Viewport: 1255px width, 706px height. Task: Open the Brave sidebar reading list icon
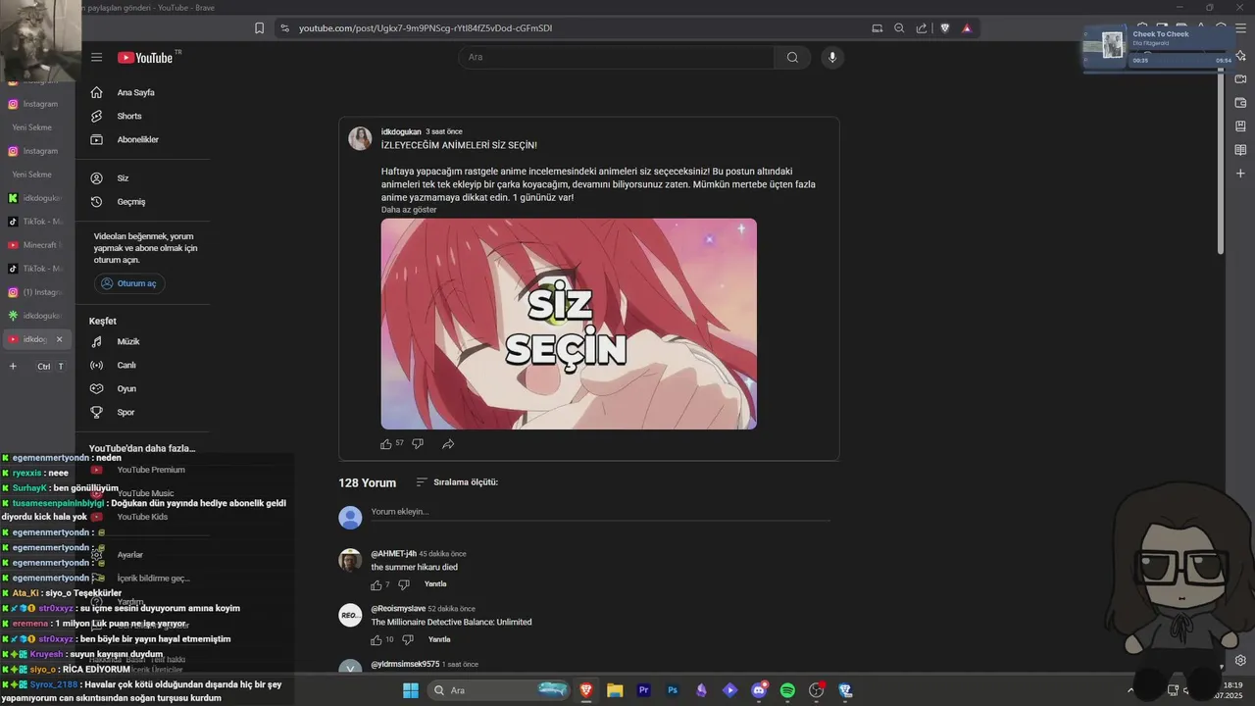1240,150
